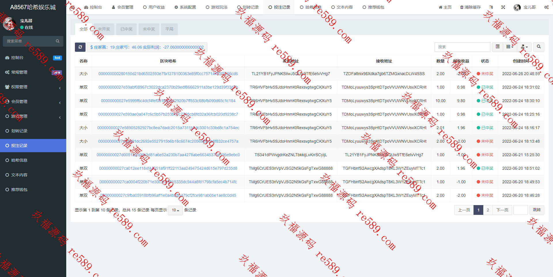
Task: Switch to 投注记录 top tab
Action: pos(279,7)
